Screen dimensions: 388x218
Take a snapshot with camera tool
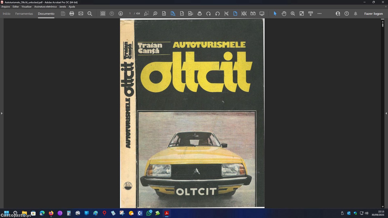(x=103, y=13)
